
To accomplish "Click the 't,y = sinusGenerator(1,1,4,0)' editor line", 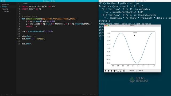I will [37, 31].
